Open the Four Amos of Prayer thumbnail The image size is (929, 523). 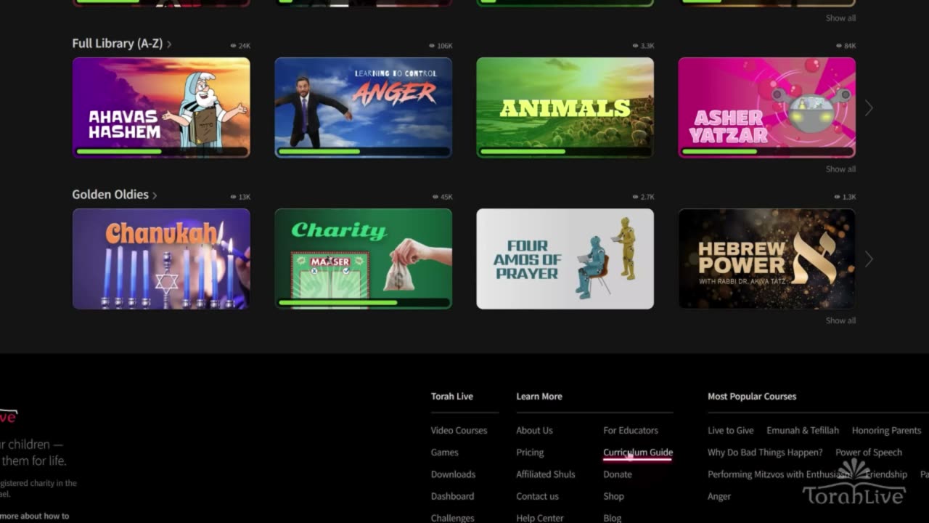click(565, 259)
